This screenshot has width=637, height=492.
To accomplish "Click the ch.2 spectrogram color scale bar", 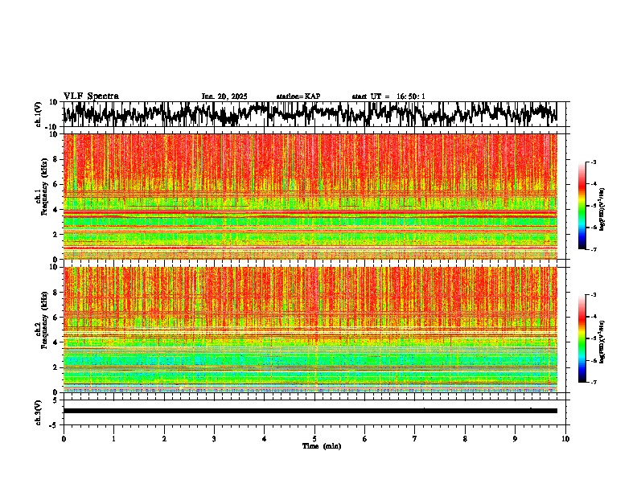I will tap(582, 338).
